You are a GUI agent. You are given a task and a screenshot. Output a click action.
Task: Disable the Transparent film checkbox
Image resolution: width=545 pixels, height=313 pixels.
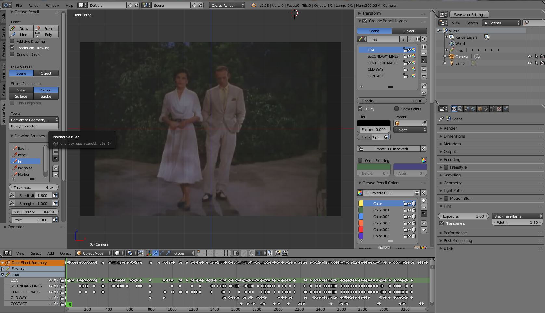tap(441, 223)
